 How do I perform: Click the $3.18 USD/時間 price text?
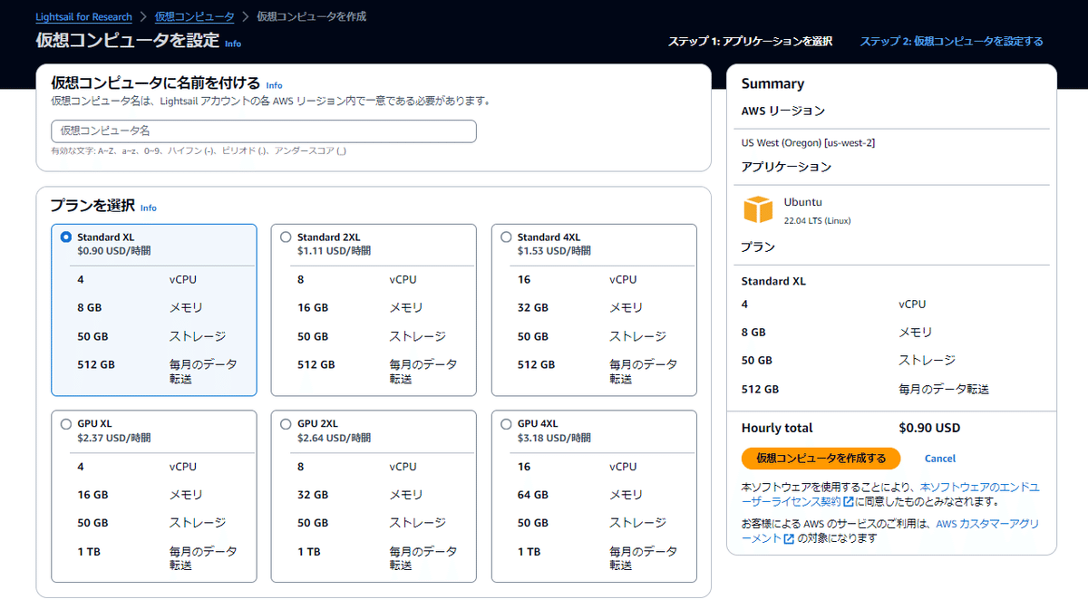click(x=554, y=438)
